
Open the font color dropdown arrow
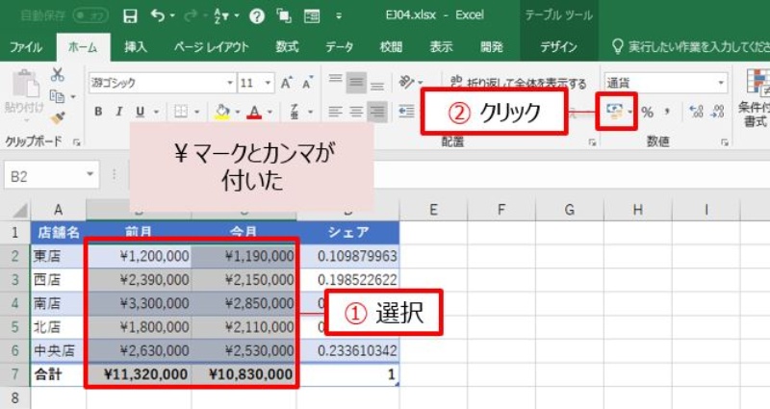tap(269, 112)
